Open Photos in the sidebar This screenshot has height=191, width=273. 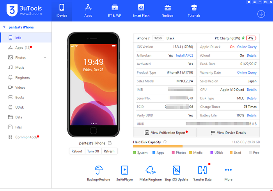pyautogui.click(x=26, y=57)
